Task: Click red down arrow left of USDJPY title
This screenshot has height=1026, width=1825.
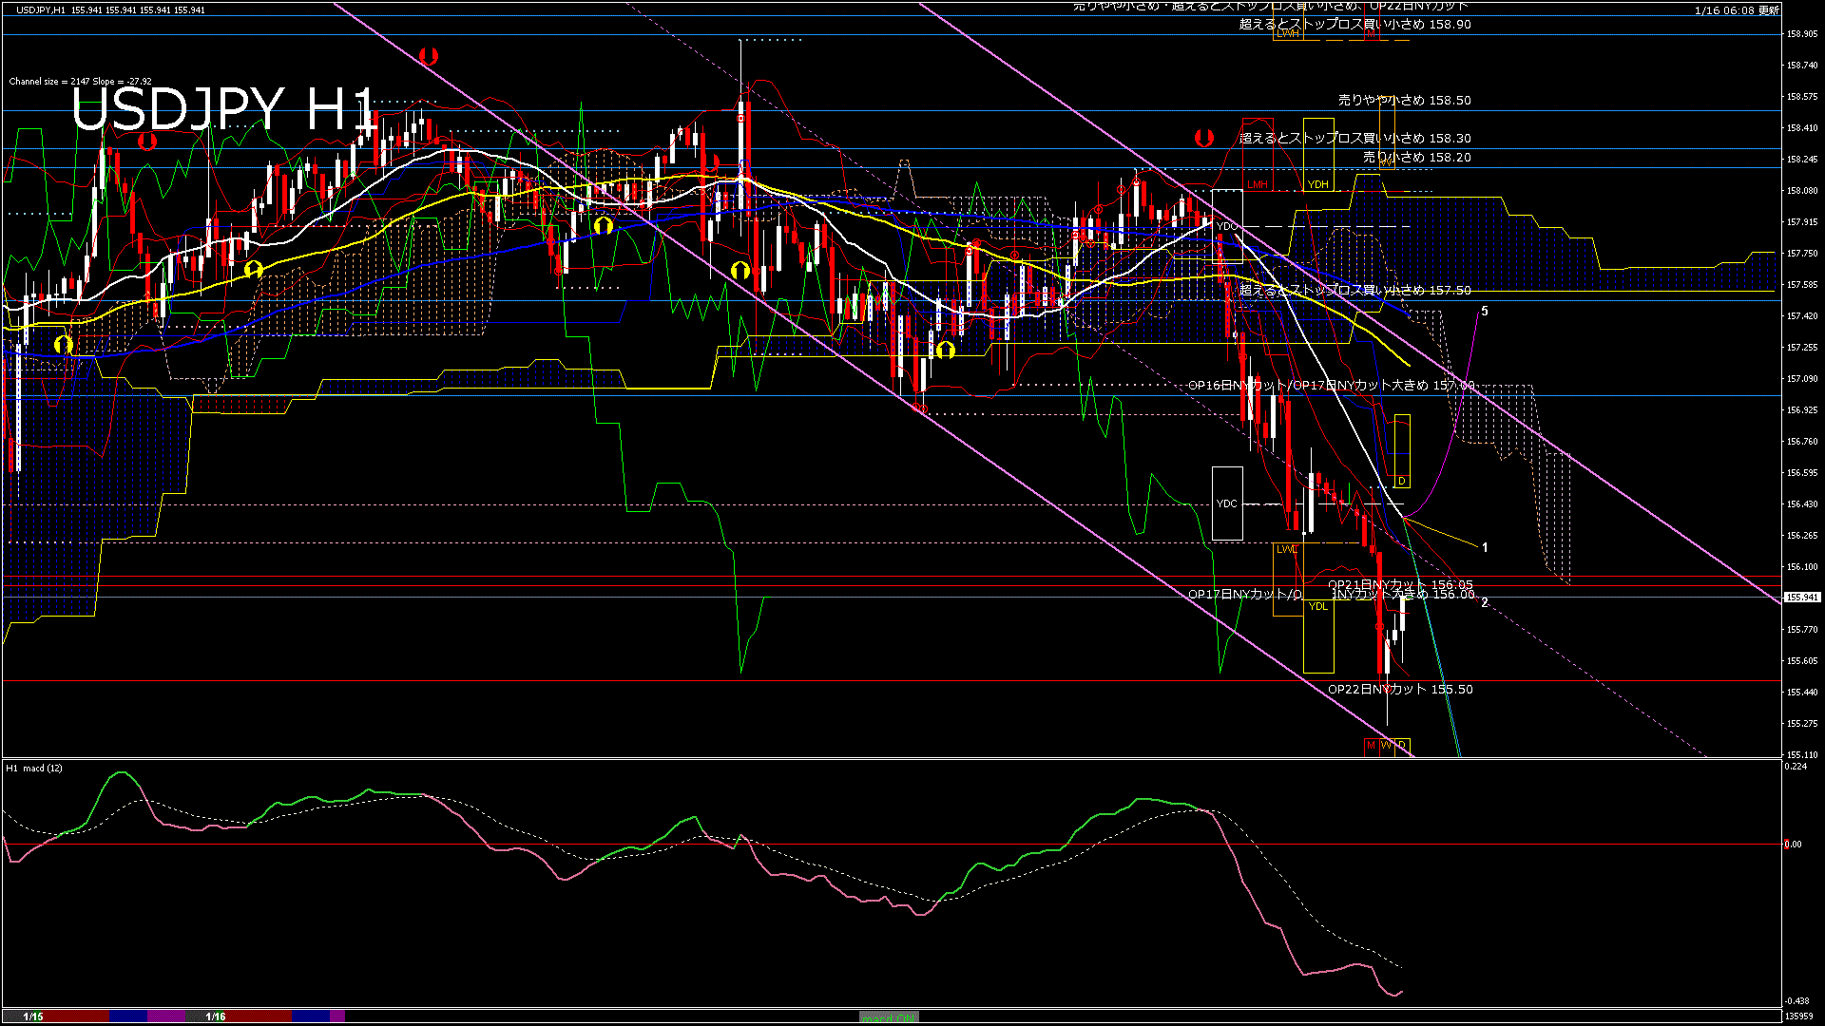Action: 146,142
